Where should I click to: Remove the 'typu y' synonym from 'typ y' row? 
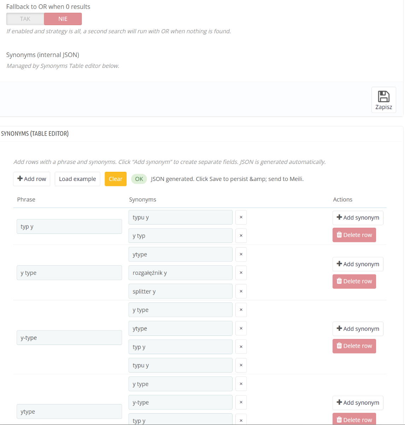(241, 217)
